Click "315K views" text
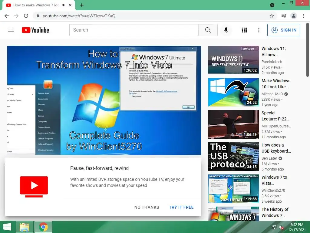310x233 pixels. [271, 67]
